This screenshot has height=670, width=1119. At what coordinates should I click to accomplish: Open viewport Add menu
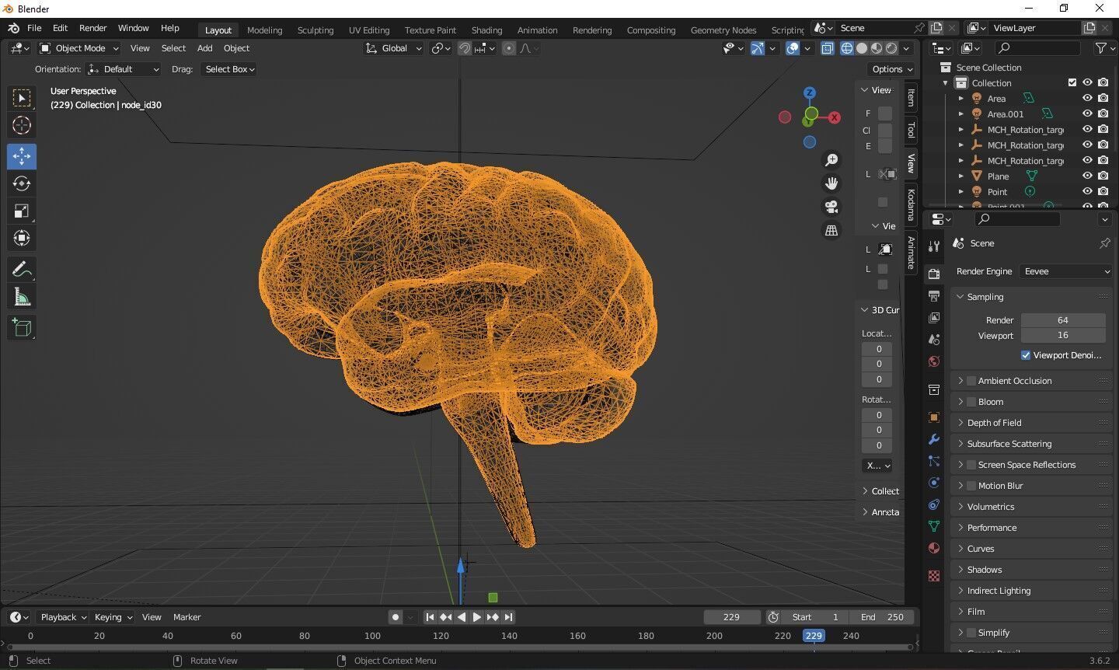click(204, 48)
